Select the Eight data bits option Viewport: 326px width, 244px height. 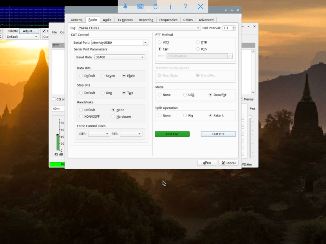pyautogui.click(x=124, y=76)
